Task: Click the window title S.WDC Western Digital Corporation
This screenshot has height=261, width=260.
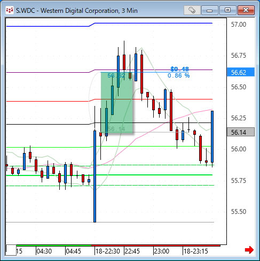Action: click(x=77, y=11)
